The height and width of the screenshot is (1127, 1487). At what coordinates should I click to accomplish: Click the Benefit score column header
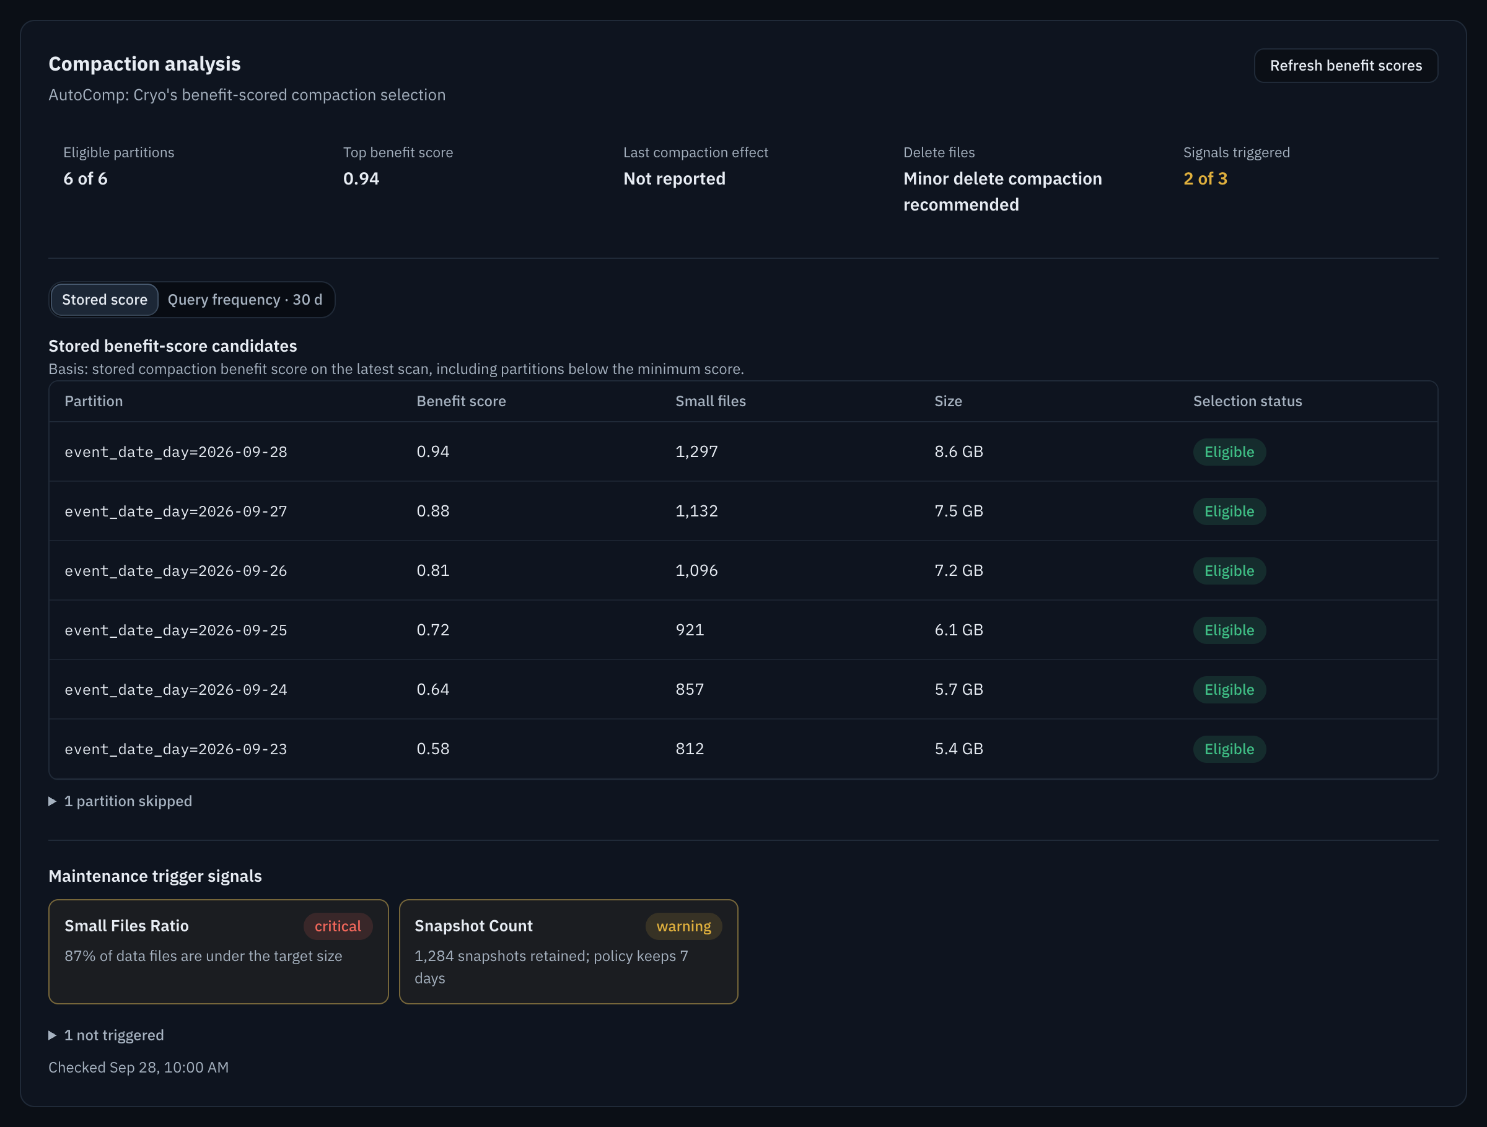tap(461, 401)
